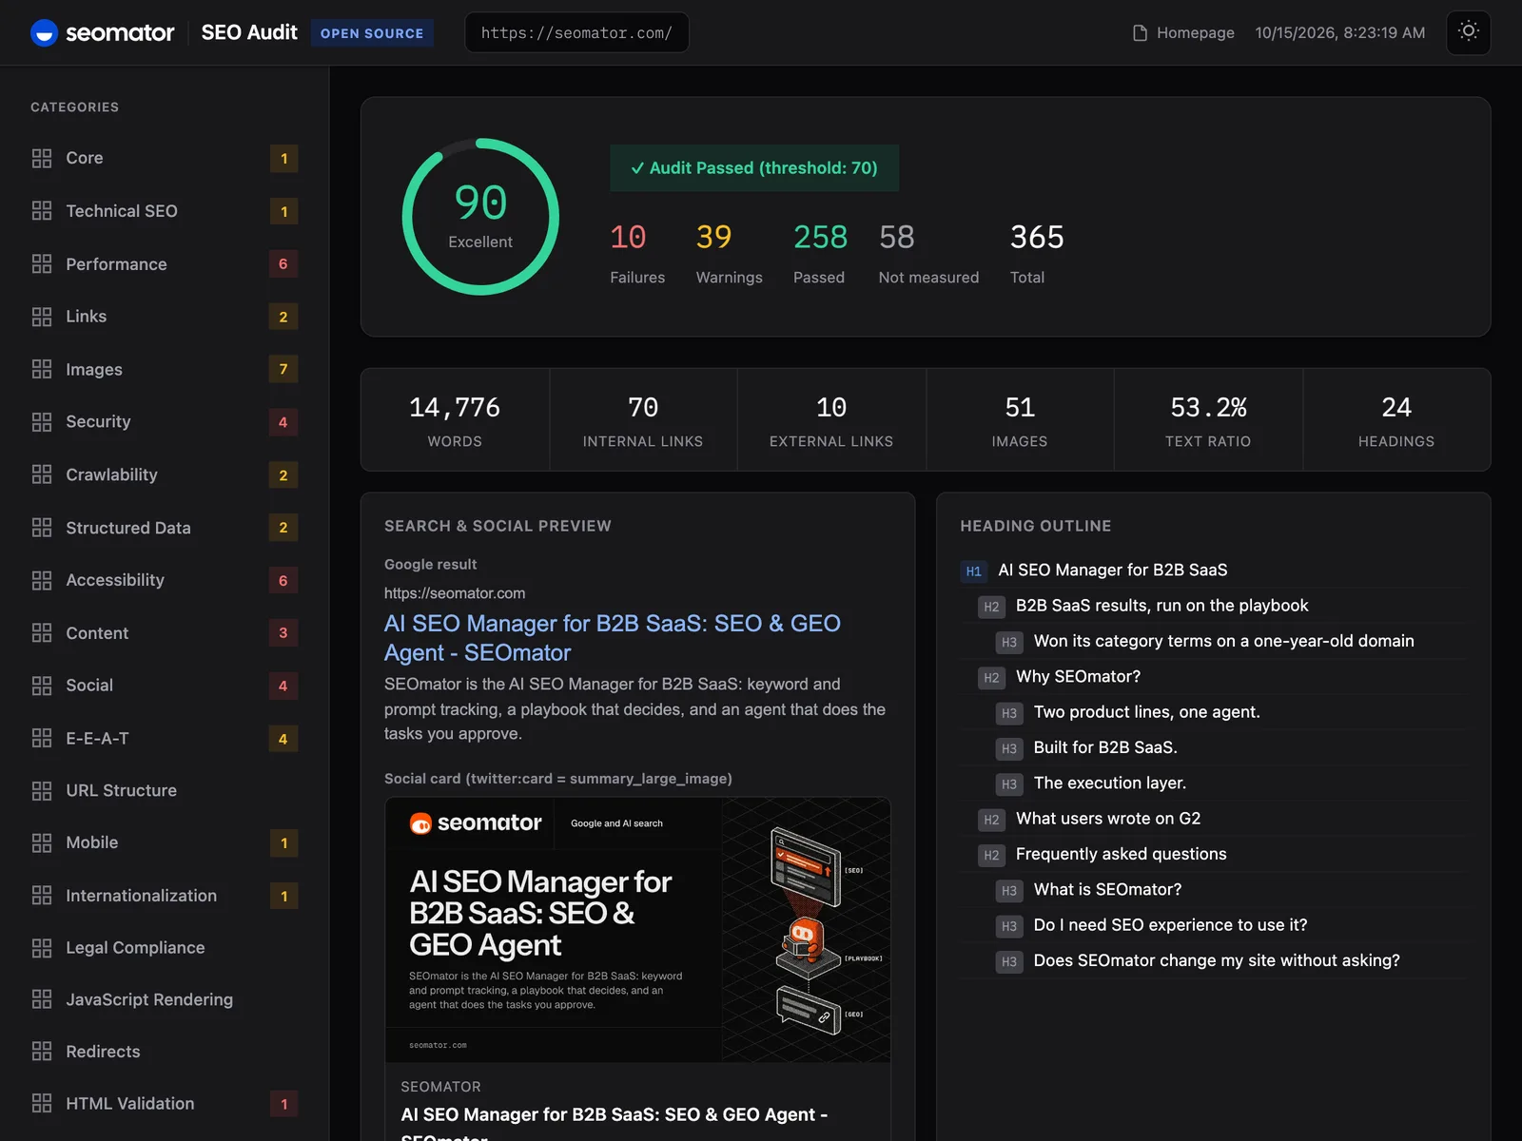Click the 39 Warnings stat
Image resolution: width=1522 pixels, height=1141 pixels.
point(729,253)
